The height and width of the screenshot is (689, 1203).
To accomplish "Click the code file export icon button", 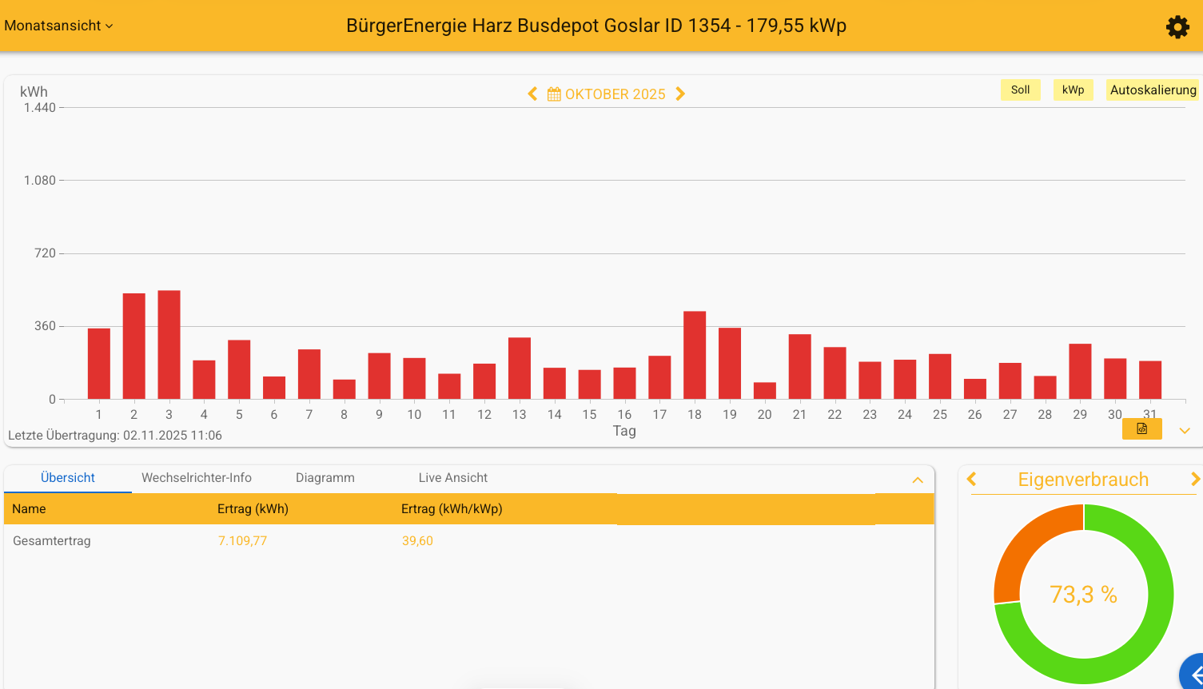I will [x=1141, y=429].
